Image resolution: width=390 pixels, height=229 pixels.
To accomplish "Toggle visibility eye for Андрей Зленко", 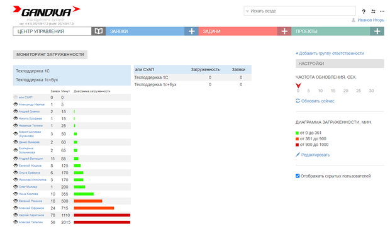I will 16,111.
